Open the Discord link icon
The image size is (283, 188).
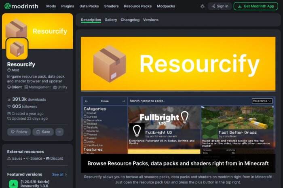[48, 158]
